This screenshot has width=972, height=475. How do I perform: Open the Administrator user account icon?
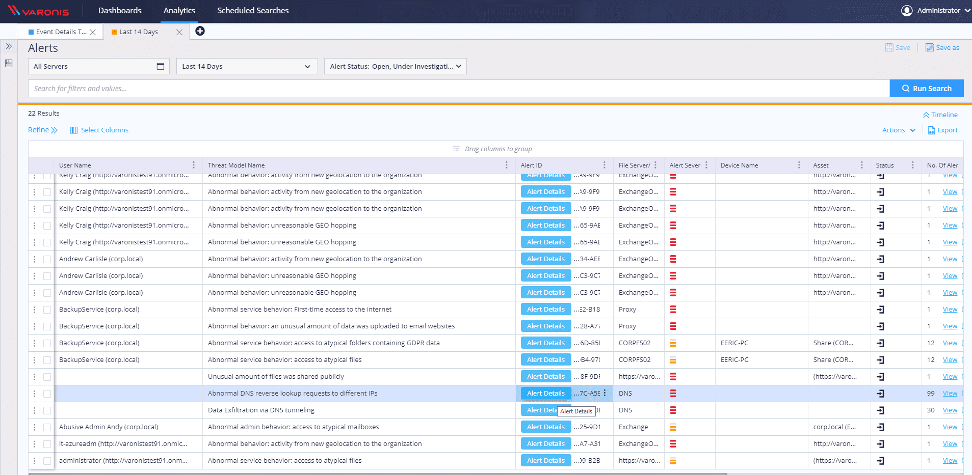click(x=907, y=11)
